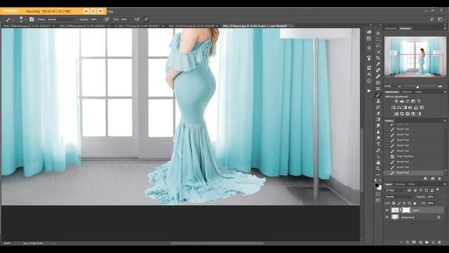Select the Rectangular Marquee tool
This screenshot has width=449, height=253.
coord(378,39)
